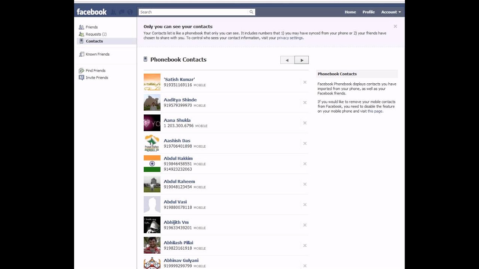Screen dimensions: 479x269
Task: Open Profile in top bar
Action: (x=369, y=12)
